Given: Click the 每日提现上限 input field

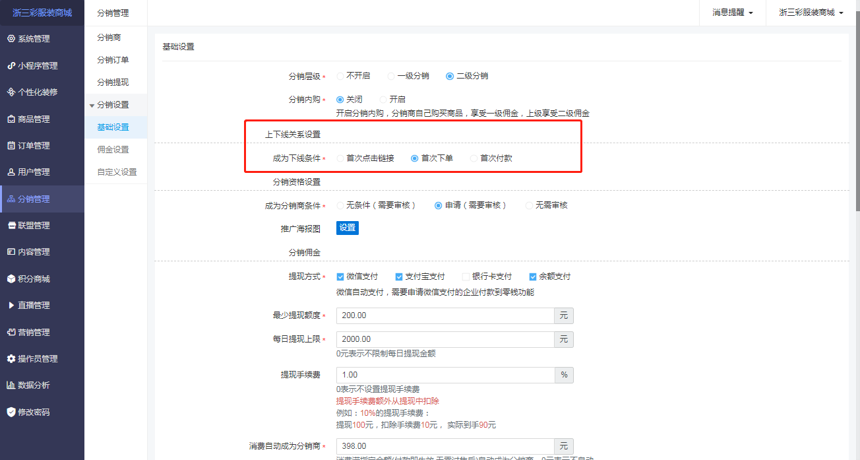Looking at the screenshot, I should tap(445, 339).
